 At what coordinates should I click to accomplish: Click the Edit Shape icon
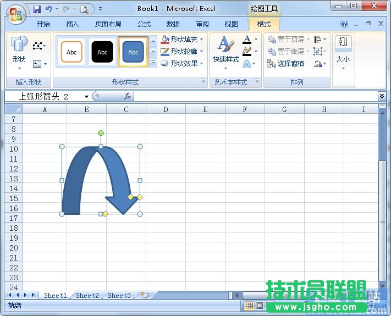click(x=38, y=46)
